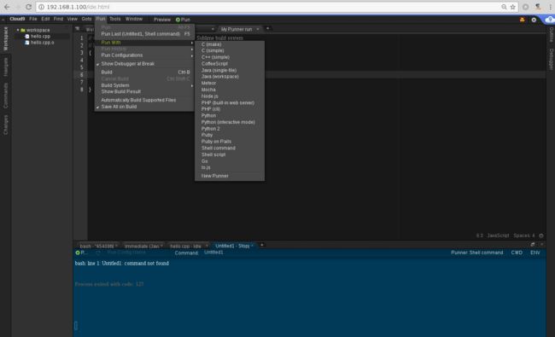Select the Java (single-file) runner
The height and width of the screenshot is (337, 555).
[230, 70]
